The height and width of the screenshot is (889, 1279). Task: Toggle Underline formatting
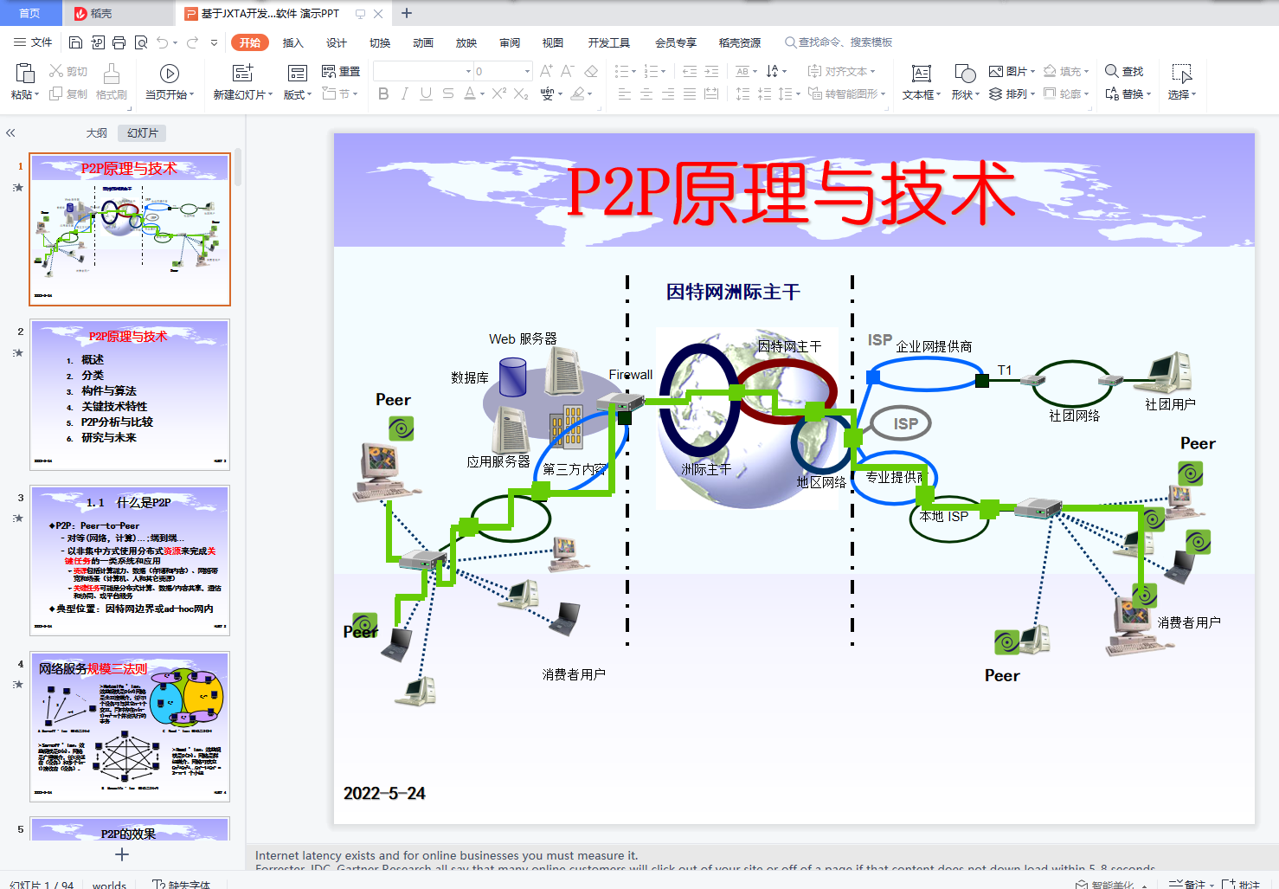coord(426,93)
